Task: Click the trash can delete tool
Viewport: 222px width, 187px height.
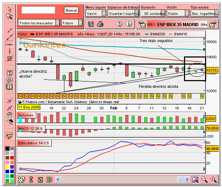Action: coord(9,115)
